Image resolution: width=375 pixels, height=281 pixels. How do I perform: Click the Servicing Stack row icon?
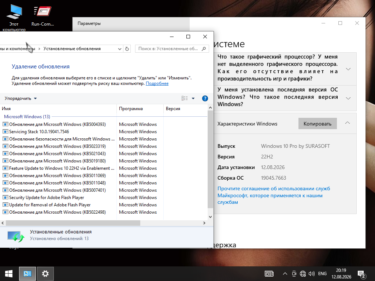[5, 132]
